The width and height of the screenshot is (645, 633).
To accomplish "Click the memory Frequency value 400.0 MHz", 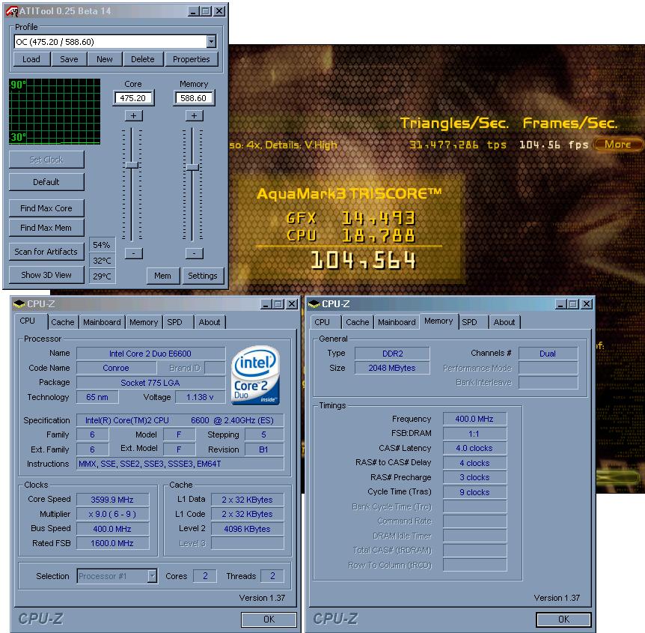I will click(x=474, y=419).
